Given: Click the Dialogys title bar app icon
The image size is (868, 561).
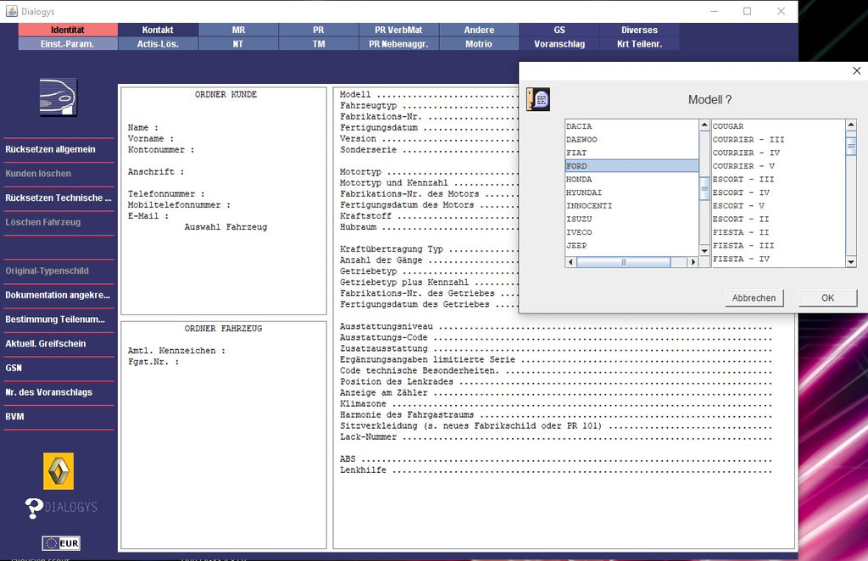Looking at the screenshot, I should (12, 11).
